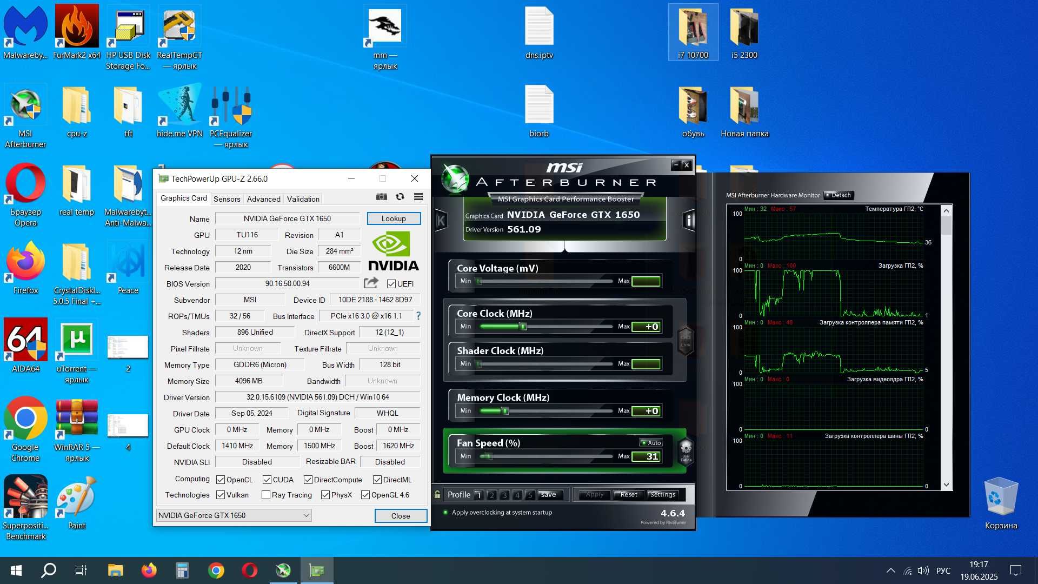Viewport: 1038px width, 584px height.
Task: Click GPU-Z refresh icon
Action: point(400,197)
